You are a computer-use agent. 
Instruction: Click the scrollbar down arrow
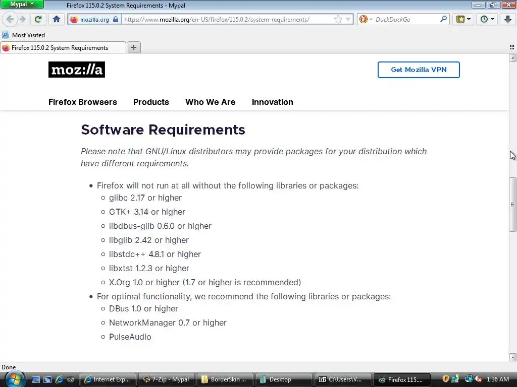click(512, 357)
